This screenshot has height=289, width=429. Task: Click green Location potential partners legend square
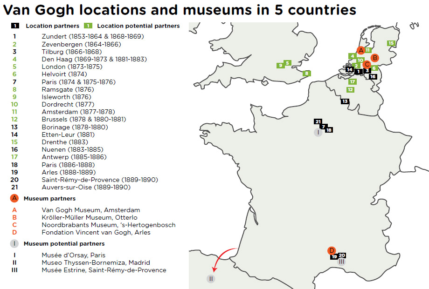click(88, 26)
